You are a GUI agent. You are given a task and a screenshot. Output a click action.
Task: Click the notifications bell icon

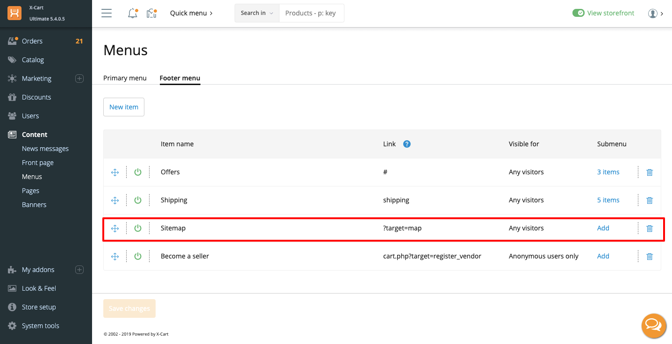click(x=133, y=13)
